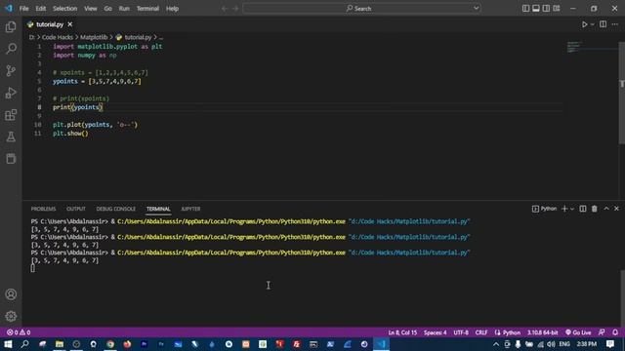Screen dimensions: 625x351
Task: Open the Search view in activity bar
Action: coord(11,49)
